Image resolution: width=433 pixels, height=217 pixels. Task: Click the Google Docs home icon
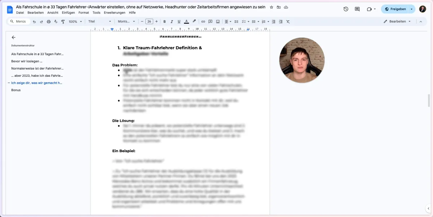(10, 9)
